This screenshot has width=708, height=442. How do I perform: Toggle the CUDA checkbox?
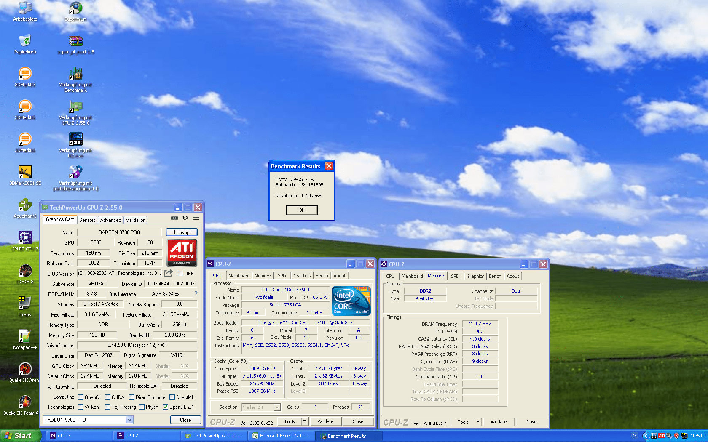[x=108, y=397]
